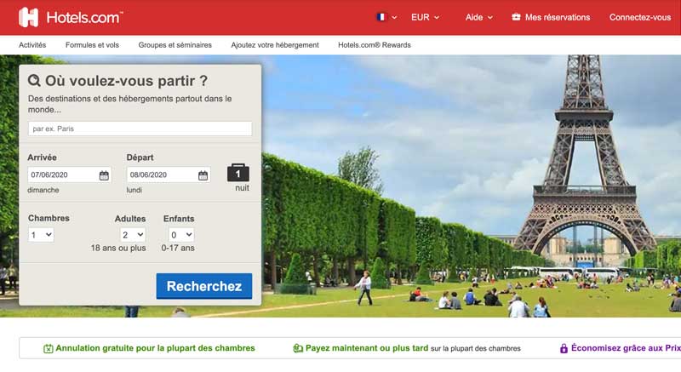681x372 pixels.
Task: Click the pay now or later icon
Action: click(x=298, y=348)
